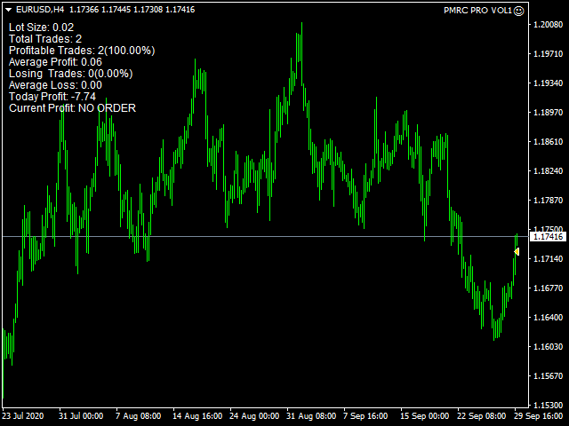Click the 1.15300 price scale label
This screenshot has height=426, width=569.
(548, 405)
